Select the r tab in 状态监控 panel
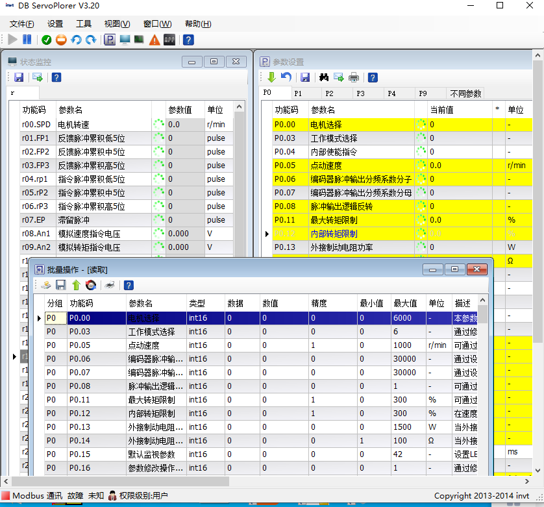 23,93
